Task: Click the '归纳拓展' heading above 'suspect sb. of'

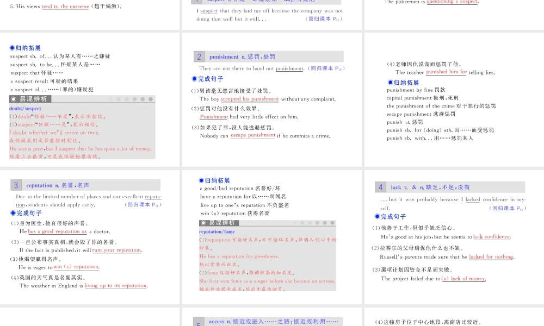Action: (26, 48)
